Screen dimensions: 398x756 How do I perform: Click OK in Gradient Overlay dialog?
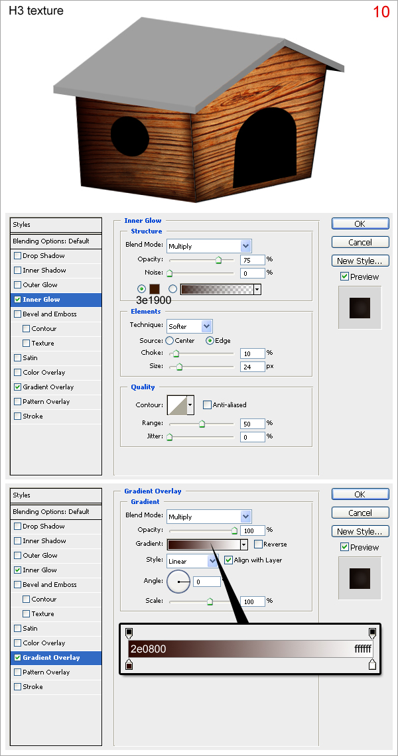pyautogui.click(x=360, y=494)
